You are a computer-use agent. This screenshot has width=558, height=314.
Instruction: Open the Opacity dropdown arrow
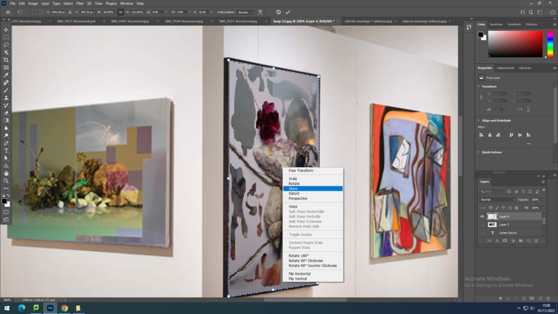543,200
